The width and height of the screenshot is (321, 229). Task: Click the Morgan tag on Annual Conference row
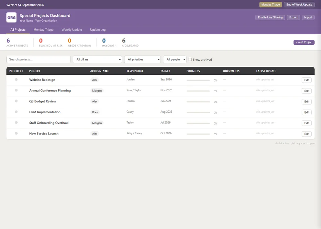click(97, 90)
